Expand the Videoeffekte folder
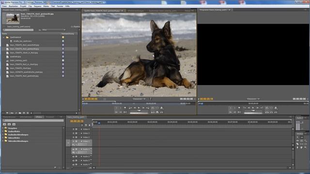Image resolution: width=310 pixels, height=174 pixels. click(3, 138)
